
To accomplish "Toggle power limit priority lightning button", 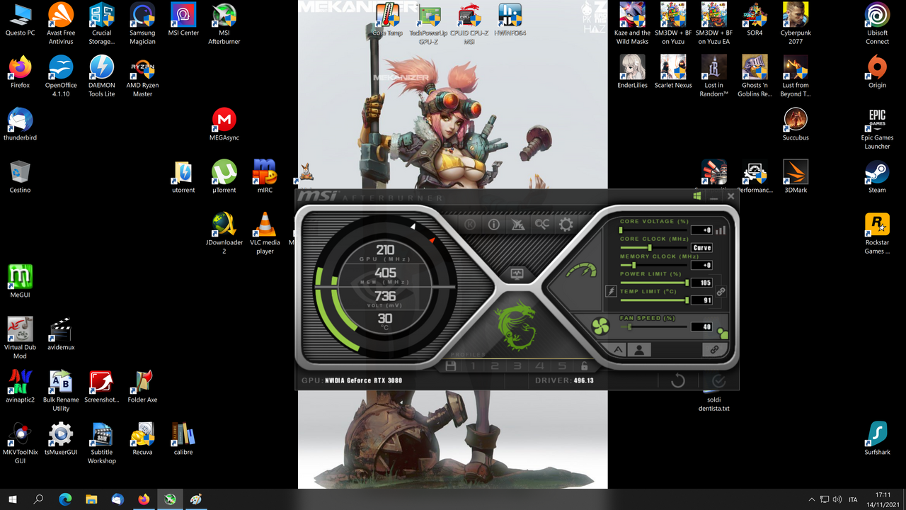I will pyautogui.click(x=611, y=291).
